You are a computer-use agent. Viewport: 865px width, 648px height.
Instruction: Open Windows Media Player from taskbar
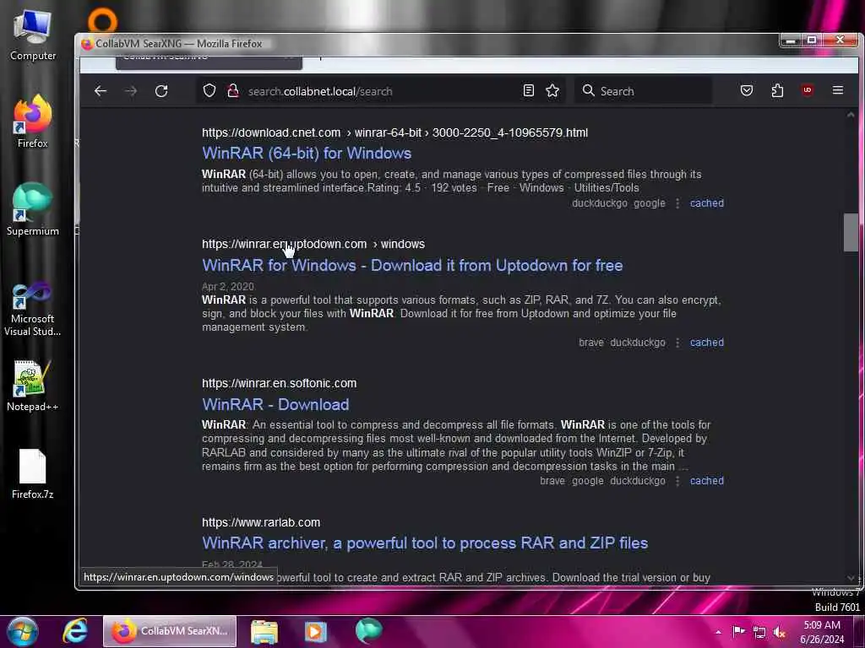click(x=316, y=631)
